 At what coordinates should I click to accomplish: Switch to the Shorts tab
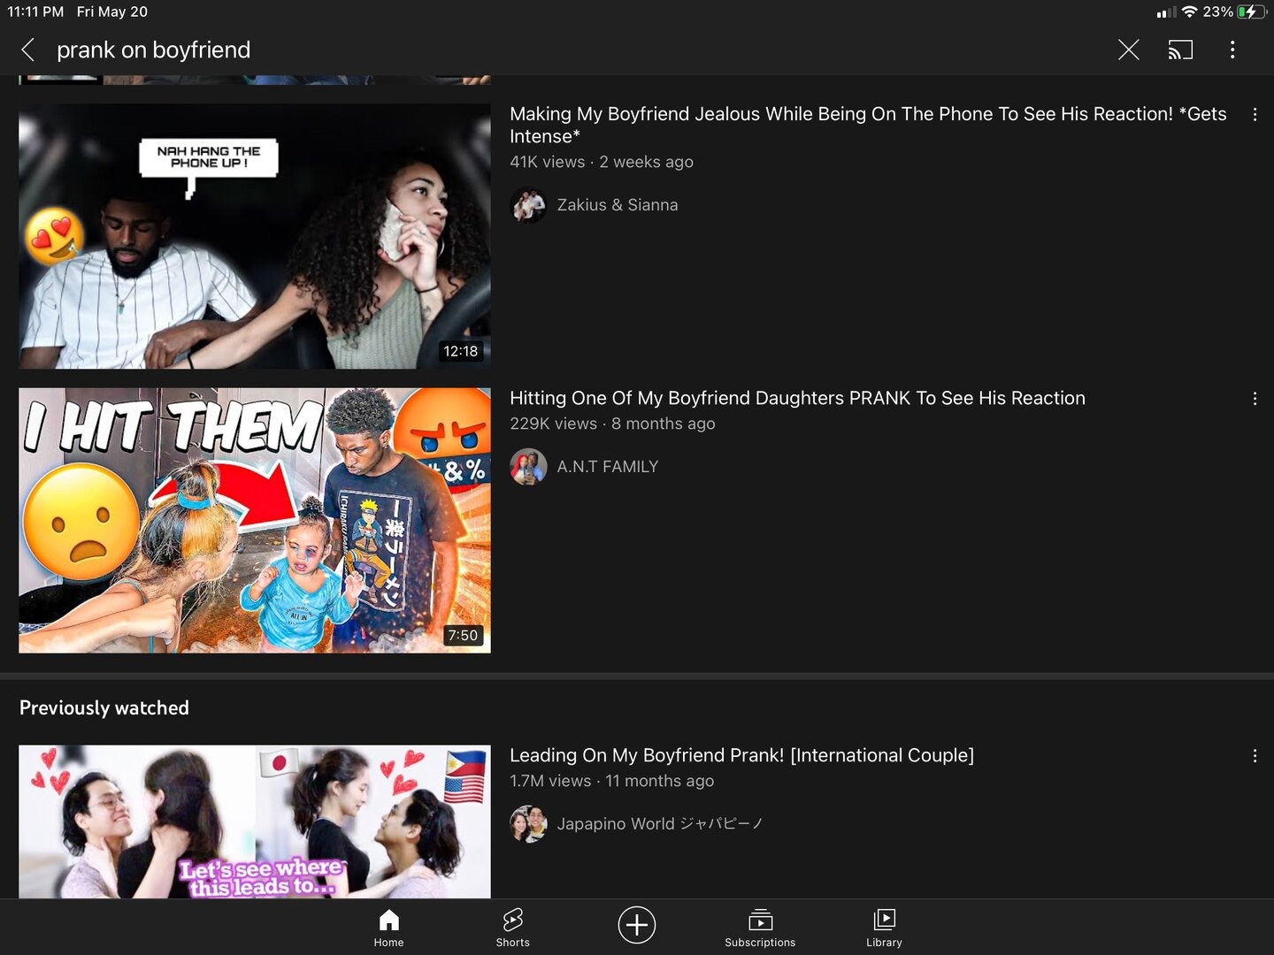click(512, 928)
